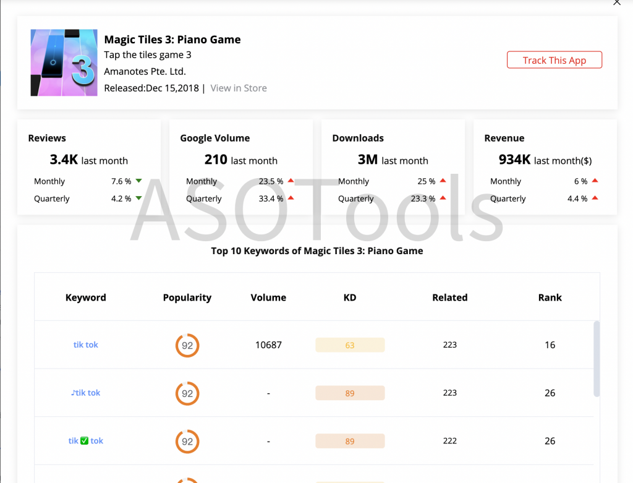The width and height of the screenshot is (633, 483).
Task: Click the keywords table scrollbar
Action: click(597, 359)
